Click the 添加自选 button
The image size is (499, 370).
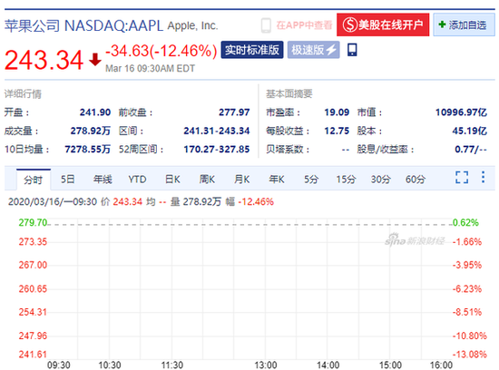point(464,24)
